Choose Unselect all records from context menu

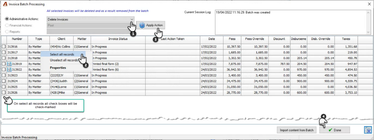pos(64,60)
